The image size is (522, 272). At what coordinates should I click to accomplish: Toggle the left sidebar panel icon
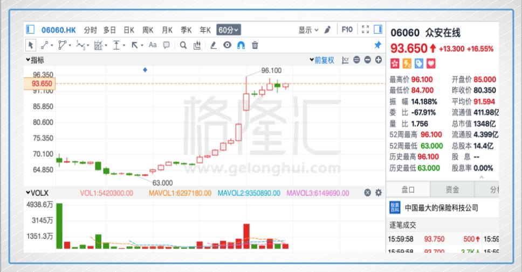(x=30, y=30)
